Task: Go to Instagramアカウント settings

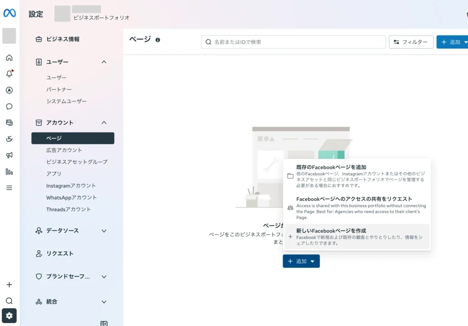Action: (x=71, y=186)
